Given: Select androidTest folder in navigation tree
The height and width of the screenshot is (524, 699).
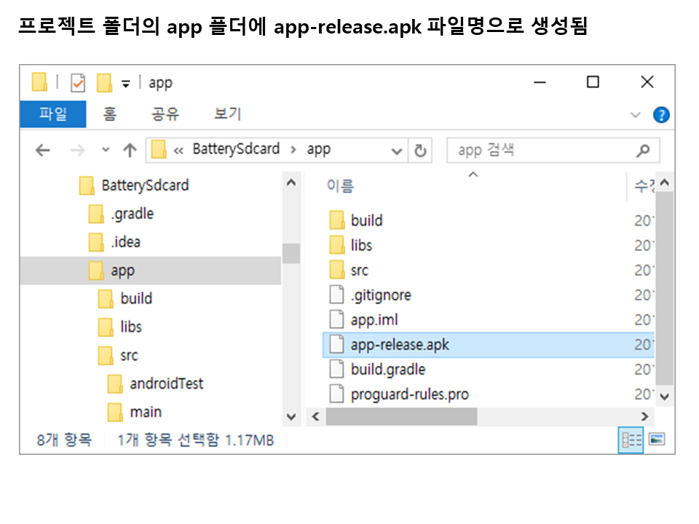Looking at the screenshot, I should [166, 384].
